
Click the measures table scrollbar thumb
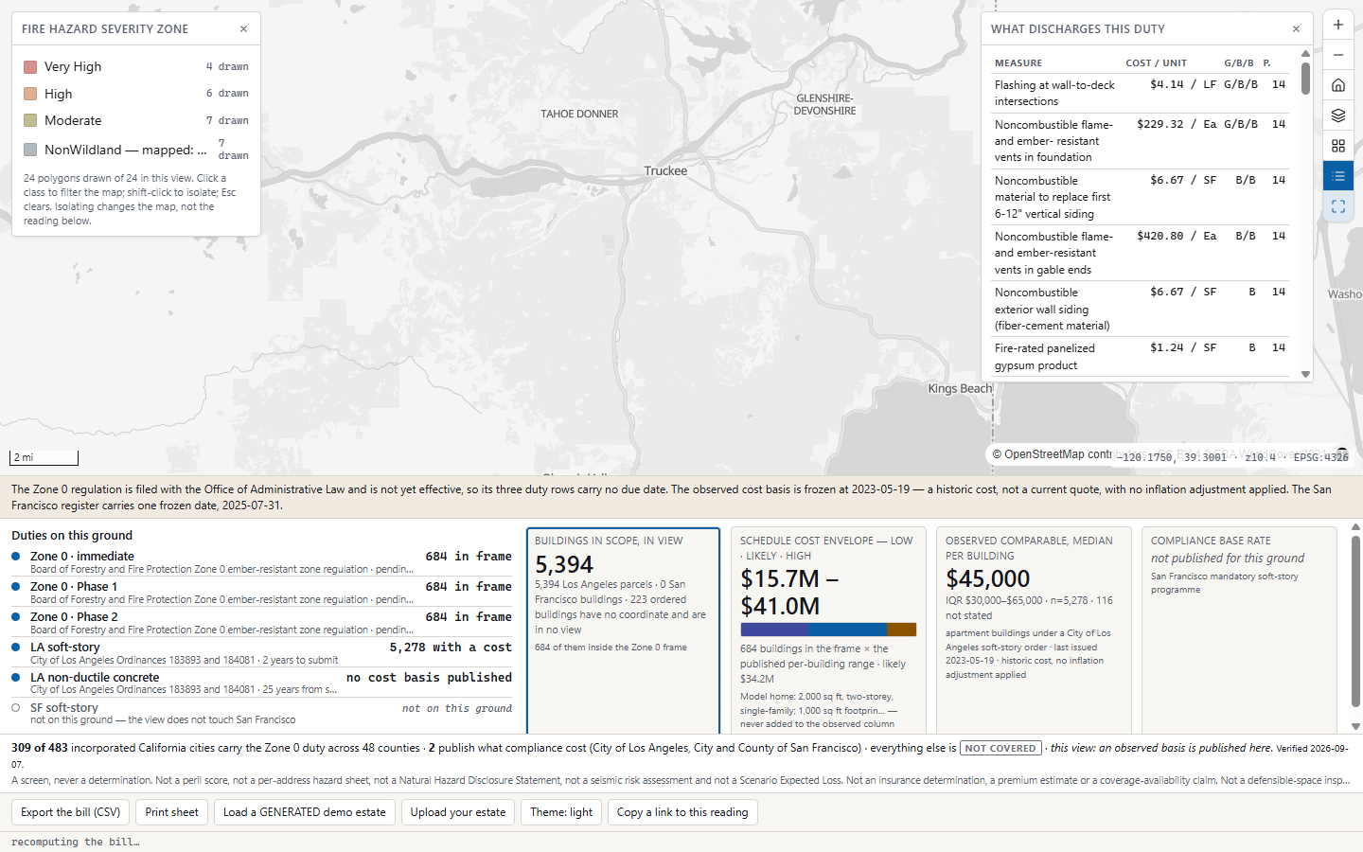tap(1306, 79)
